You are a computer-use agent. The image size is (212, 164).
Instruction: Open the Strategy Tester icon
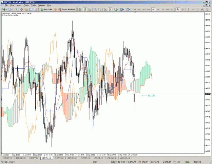tap(35, 9)
